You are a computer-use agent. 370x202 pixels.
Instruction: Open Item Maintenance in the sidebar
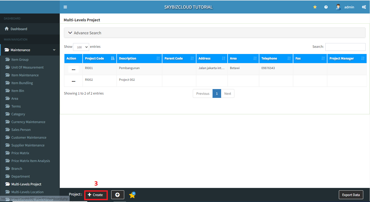click(25, 75)
